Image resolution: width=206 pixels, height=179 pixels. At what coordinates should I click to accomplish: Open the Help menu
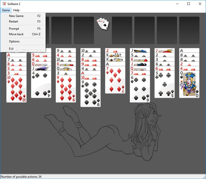click(16, 10)
